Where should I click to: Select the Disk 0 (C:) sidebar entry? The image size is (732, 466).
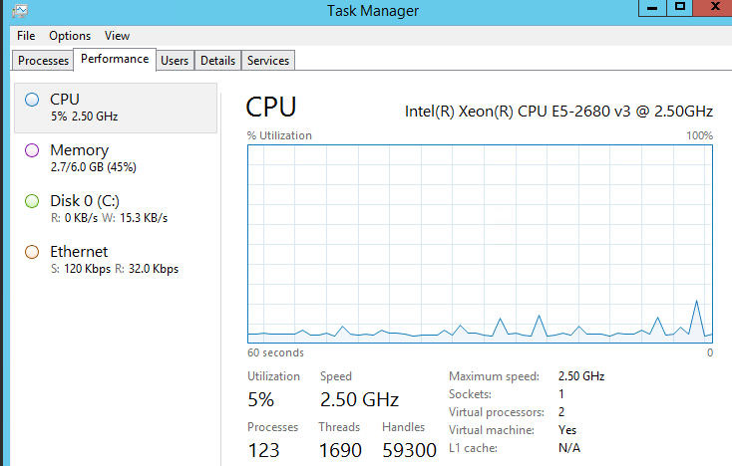(x=116, y=209)
